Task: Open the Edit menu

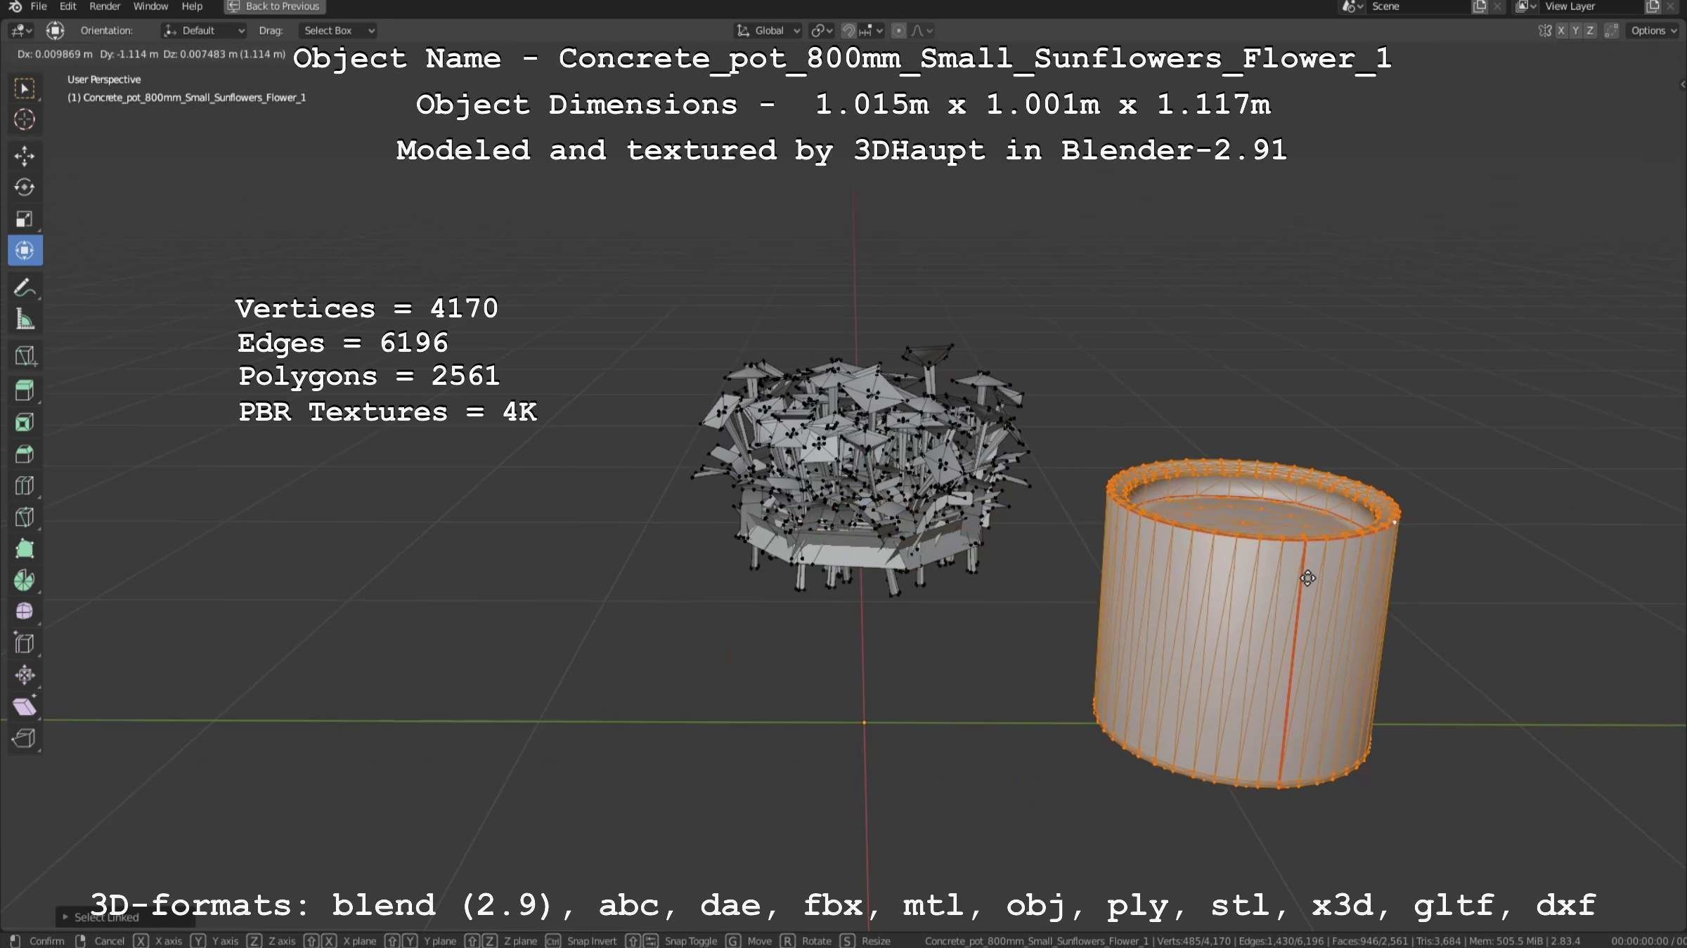Action: pos(68,6)
